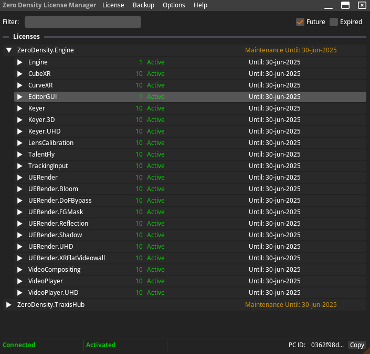This screenshot has width=370, height=354.
Task: Click the Active status of UERender.Shadow
Action: click(155, 235)
